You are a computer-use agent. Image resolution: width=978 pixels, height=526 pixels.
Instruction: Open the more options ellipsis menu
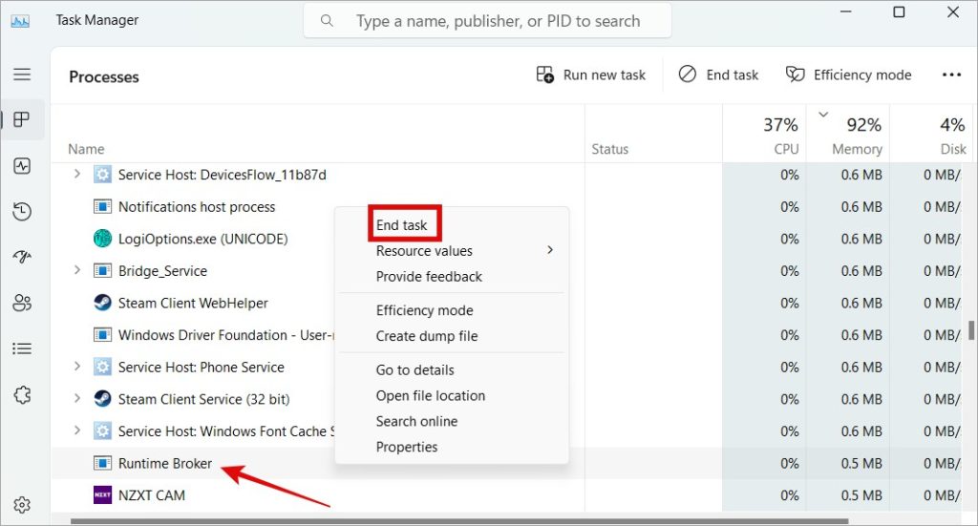(x=951, y=74)
